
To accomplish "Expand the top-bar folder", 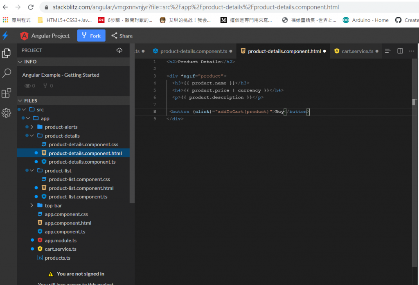I will (x=32, y=205).
